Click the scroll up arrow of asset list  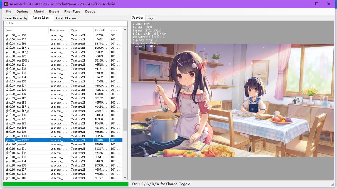(x=125, y=30)
